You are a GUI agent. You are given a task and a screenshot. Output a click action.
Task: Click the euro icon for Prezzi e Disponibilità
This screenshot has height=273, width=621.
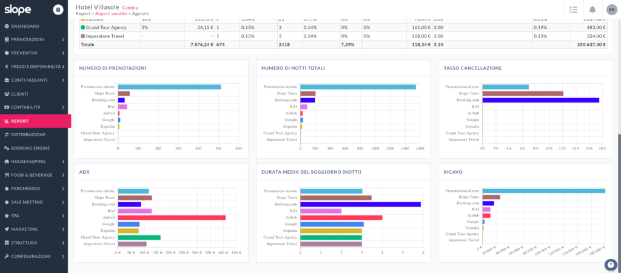coord(7,67)
